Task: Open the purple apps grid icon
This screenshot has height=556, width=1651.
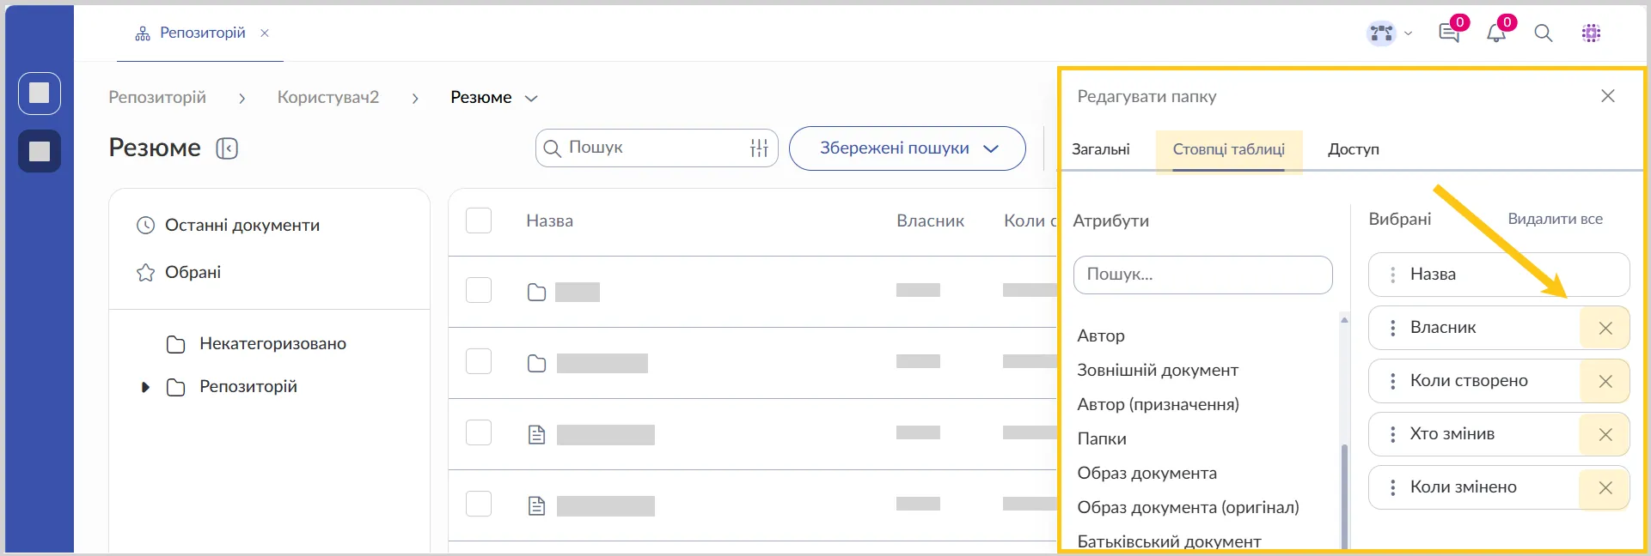Action: point(1591,33)
